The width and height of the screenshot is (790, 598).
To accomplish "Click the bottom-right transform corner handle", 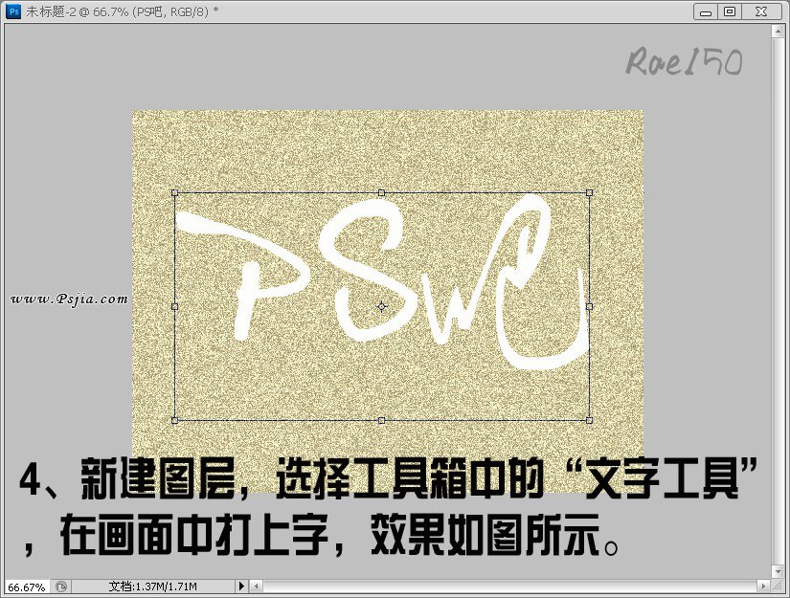I will (588, 420).
